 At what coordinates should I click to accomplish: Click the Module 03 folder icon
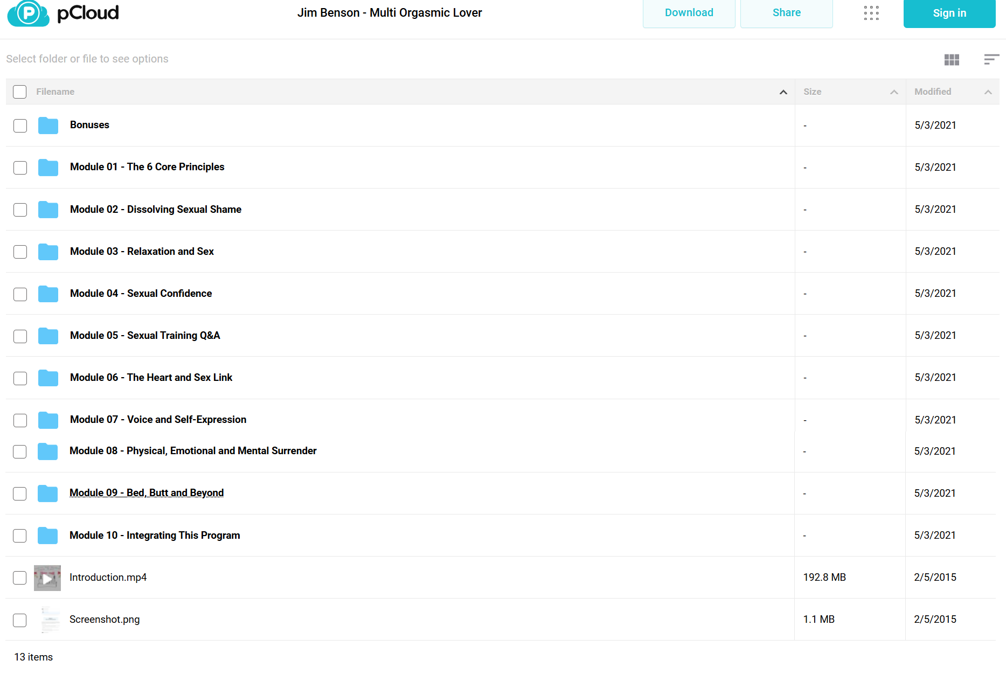48,252
